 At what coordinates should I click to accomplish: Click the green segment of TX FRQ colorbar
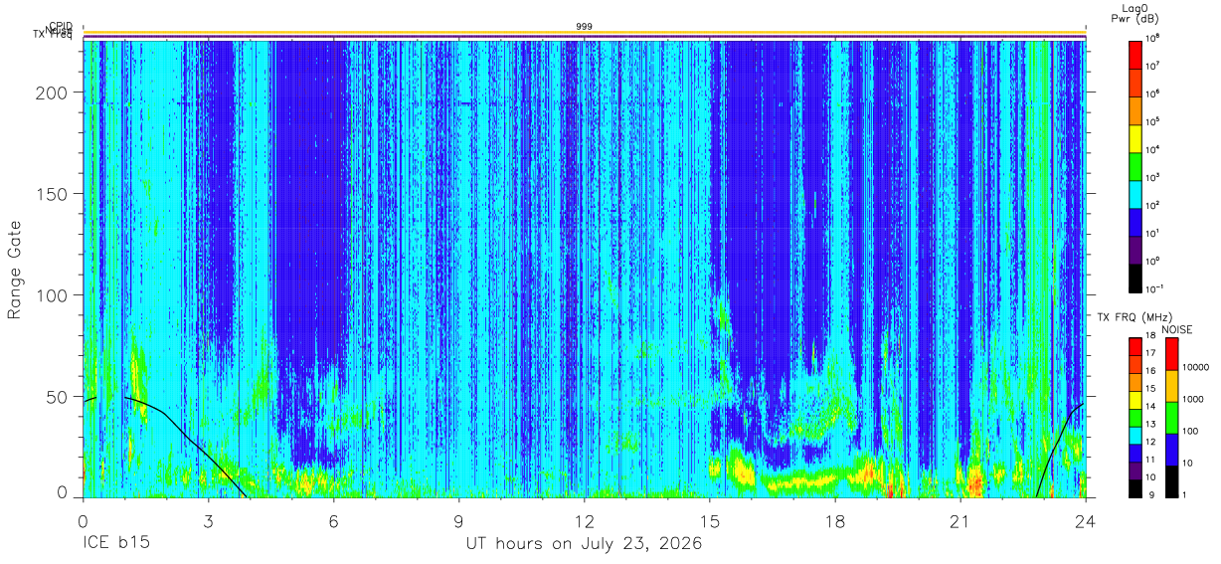[x=1135, y=418]
